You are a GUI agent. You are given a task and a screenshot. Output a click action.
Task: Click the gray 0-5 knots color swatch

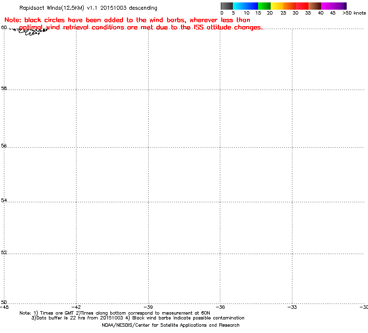point(227,6)
